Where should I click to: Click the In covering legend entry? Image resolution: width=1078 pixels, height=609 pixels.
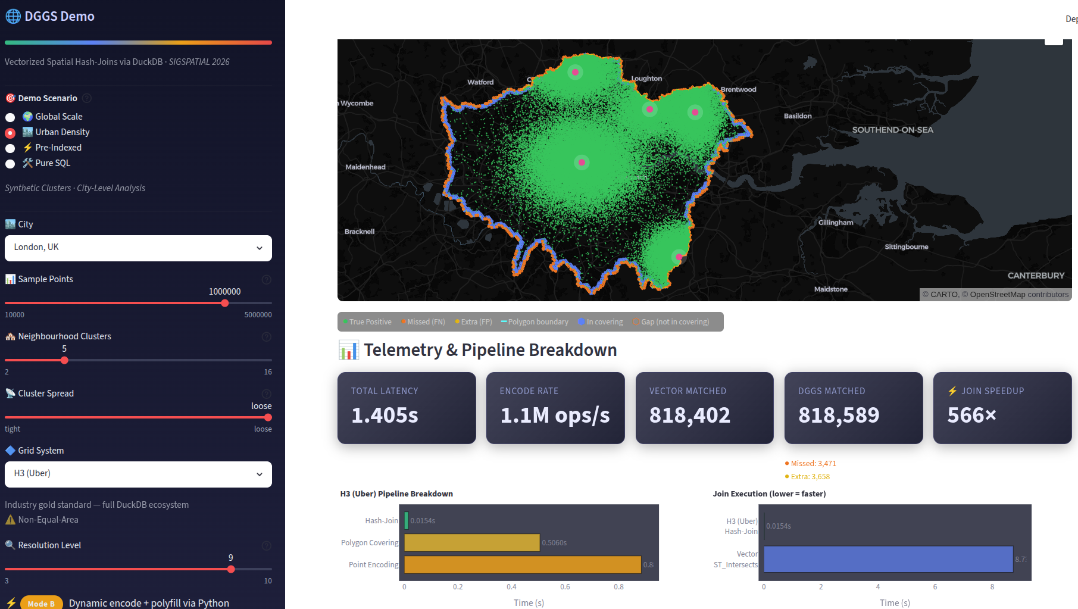[x=601, y=322]
